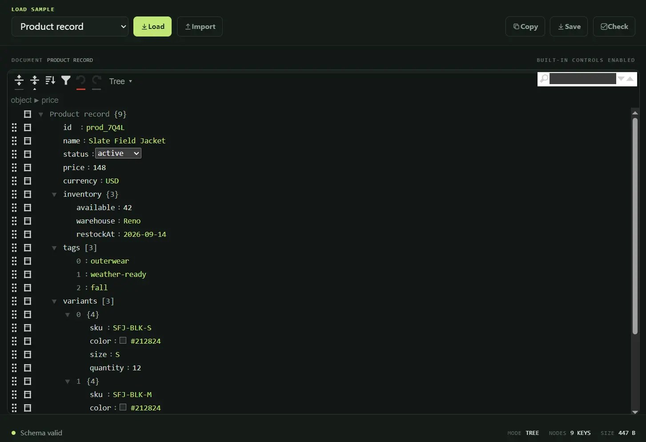Click the value Slate Field Jacket

127,141
